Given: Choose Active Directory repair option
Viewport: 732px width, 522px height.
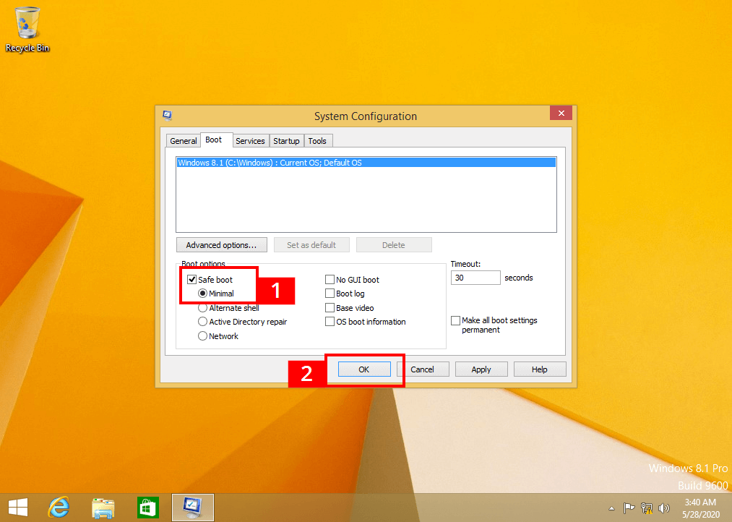Looking at the screenshot, I should click(x=202, y=322).
